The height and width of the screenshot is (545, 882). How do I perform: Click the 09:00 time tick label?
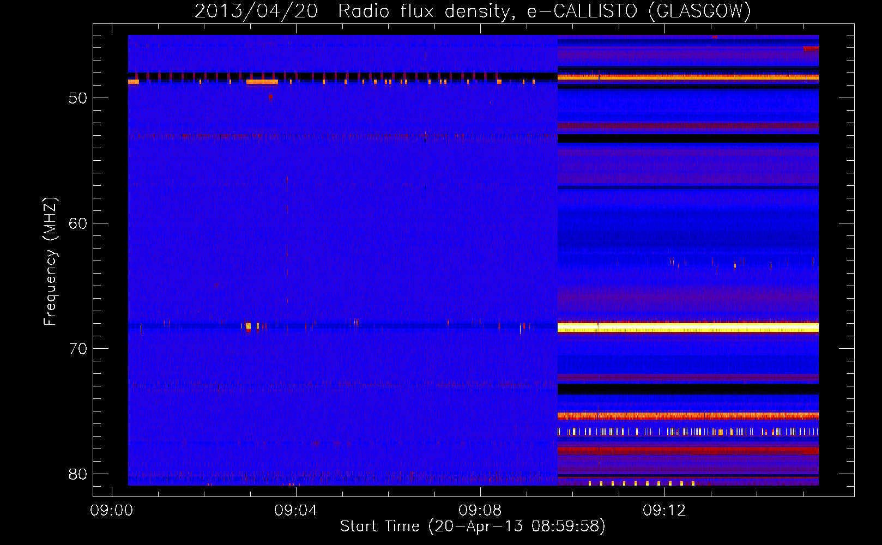(112, 511)
